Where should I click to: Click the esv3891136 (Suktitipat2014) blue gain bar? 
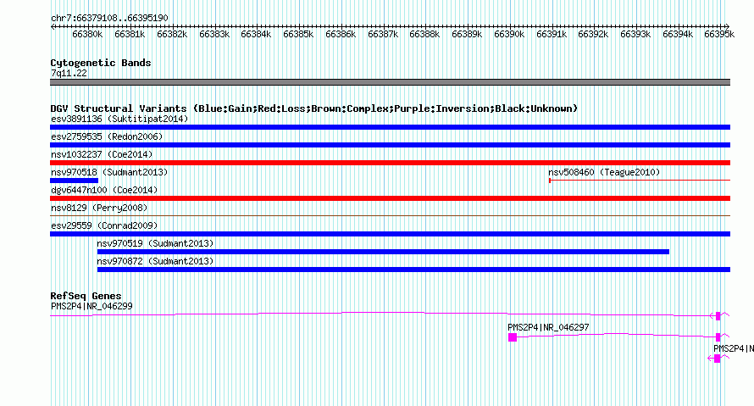[x=390, y=127]
